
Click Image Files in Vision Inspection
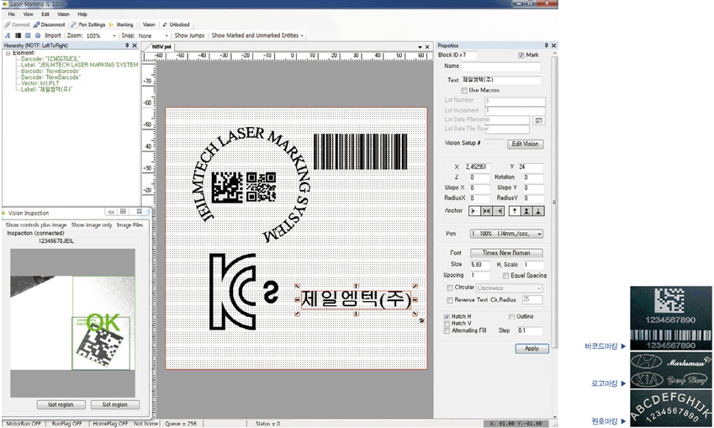click(130, 225)
